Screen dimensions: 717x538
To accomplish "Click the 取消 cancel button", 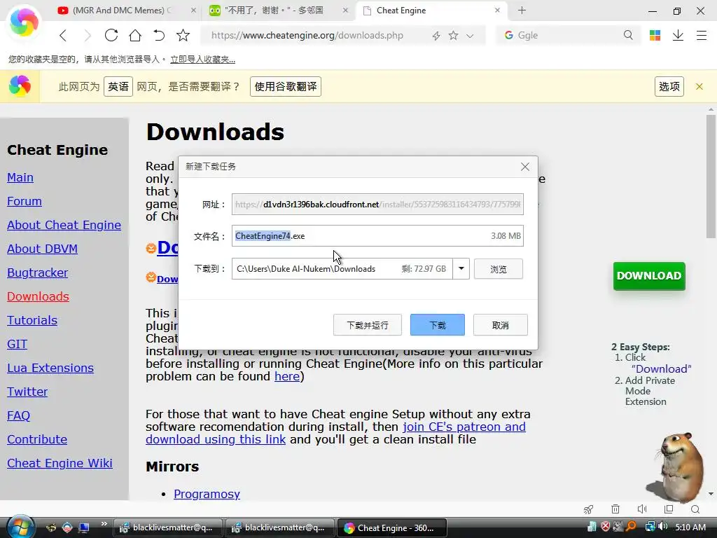I will (x=500, y=325).
